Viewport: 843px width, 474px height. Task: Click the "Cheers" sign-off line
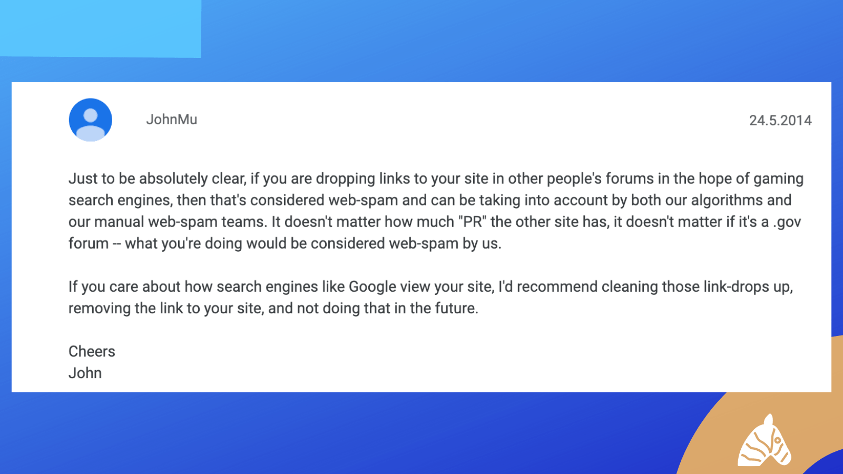(x=92, y=351)
